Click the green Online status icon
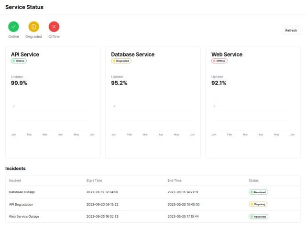Viewport: 306px width, 230px height. [x=13, y=27]
